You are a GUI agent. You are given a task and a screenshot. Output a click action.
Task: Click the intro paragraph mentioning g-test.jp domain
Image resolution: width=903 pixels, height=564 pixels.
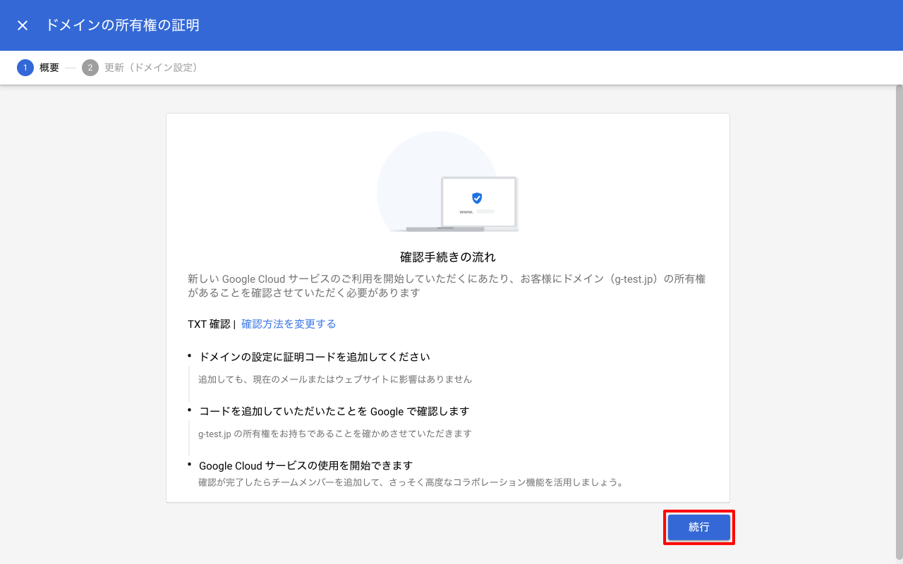coord(447,286)
